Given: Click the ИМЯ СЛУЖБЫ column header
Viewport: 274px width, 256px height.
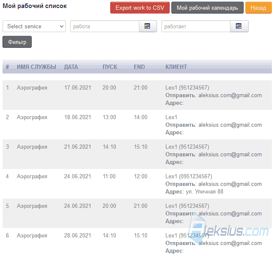Looking at the screenshot, I should click(36, 67).
